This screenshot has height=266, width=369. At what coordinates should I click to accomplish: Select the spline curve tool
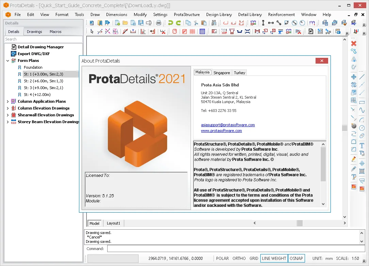click(x=362, y=110)
